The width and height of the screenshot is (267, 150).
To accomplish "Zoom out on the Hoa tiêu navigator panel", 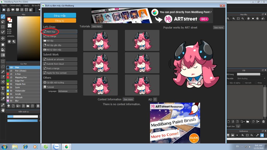I will pyautogui.click(x=243, y=18).
